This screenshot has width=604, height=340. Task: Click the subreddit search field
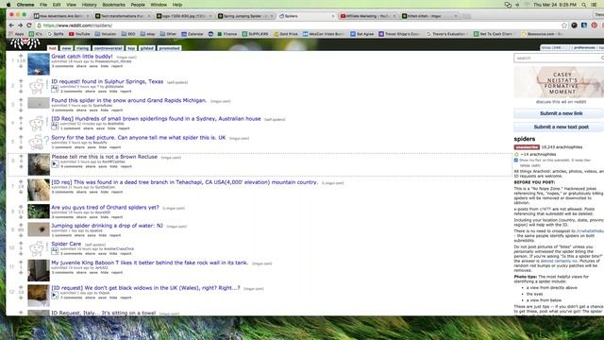pyautogui.click(x=559, y=58)
